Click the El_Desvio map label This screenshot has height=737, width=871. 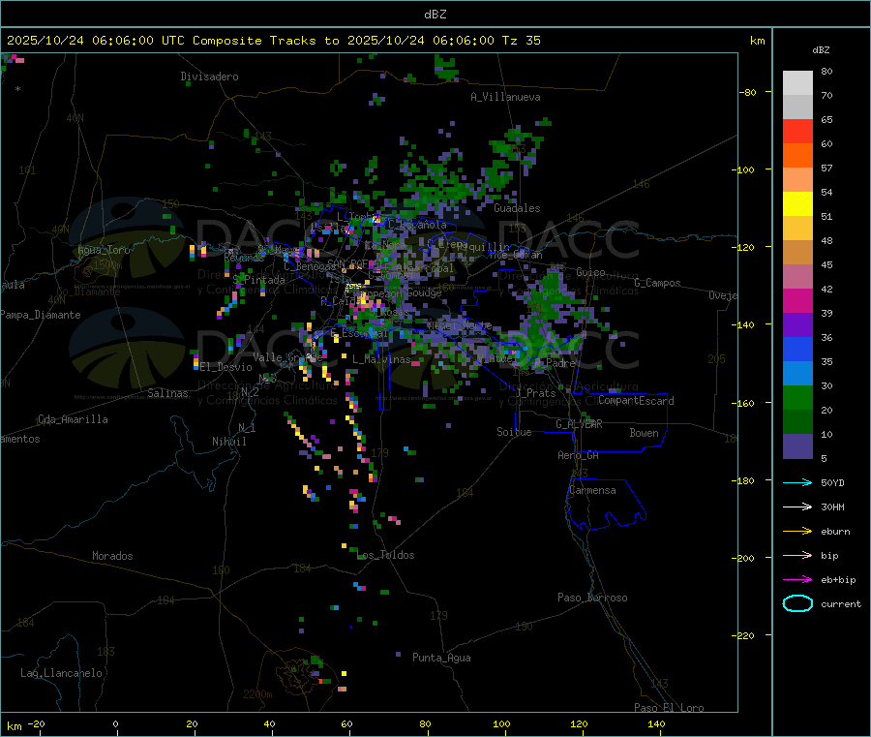point(226,367)
